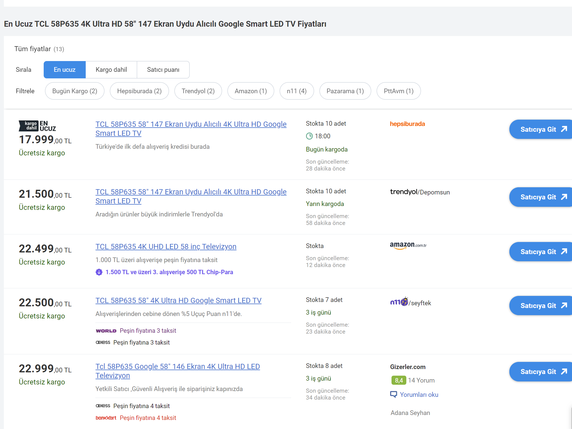572x429 pixels.
Task: Filter by PttAvm (1)
Action: [399, 91]
